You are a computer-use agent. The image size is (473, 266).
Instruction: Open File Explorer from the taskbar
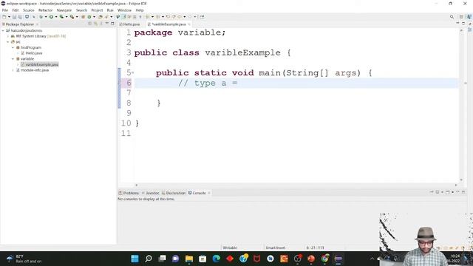[x=189, y=259]
